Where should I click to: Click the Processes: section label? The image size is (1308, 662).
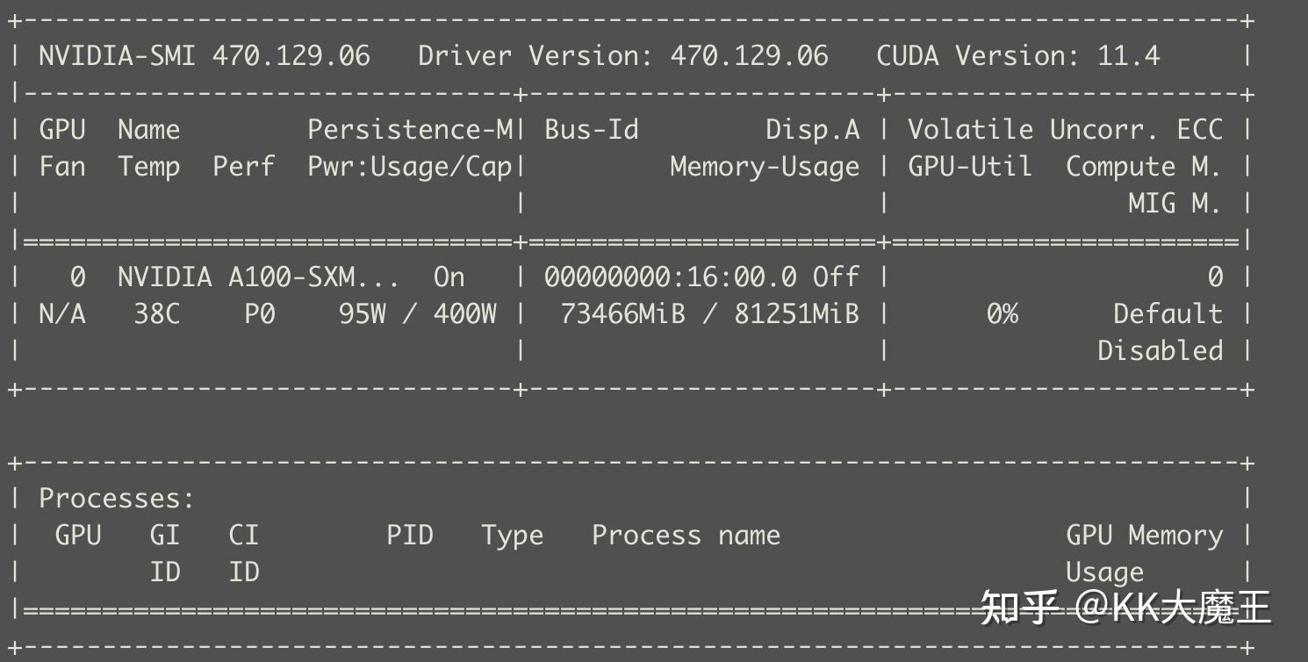pyautogui.click(x=117, y=499)
